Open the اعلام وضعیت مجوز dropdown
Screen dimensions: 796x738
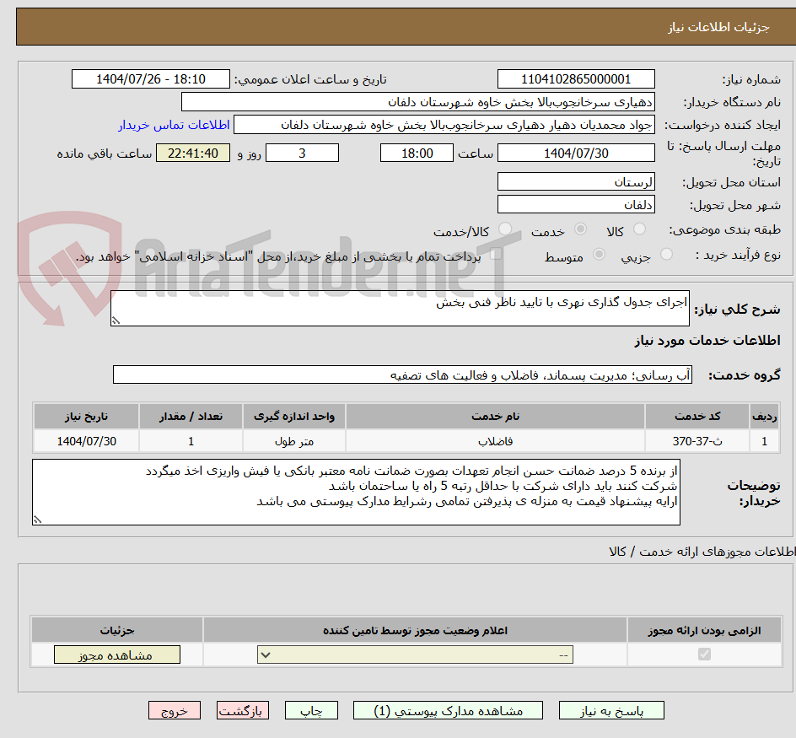[264, 654]
